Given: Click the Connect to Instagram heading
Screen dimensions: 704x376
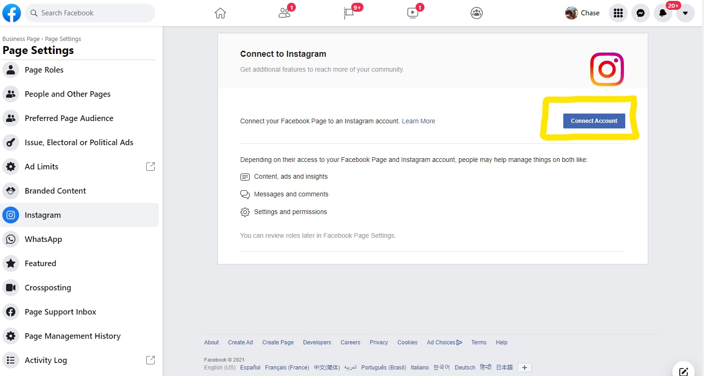Looking at the screenshot, I should (x=283, y=54).
